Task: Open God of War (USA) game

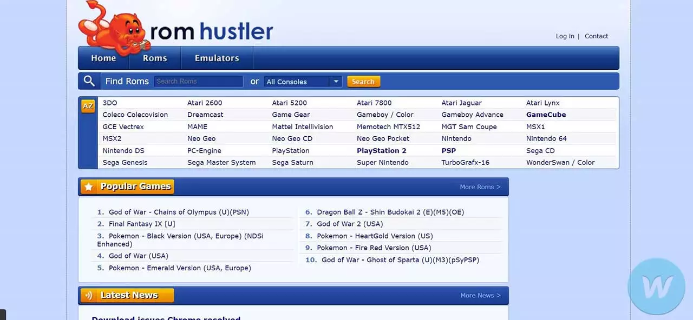Action: point(139,256)
